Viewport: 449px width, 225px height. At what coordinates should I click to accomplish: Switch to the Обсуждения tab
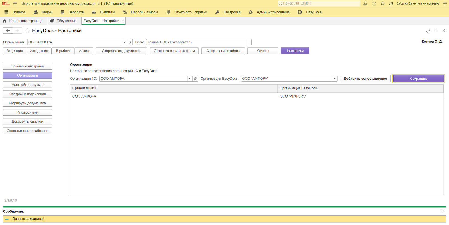[66, 21]
